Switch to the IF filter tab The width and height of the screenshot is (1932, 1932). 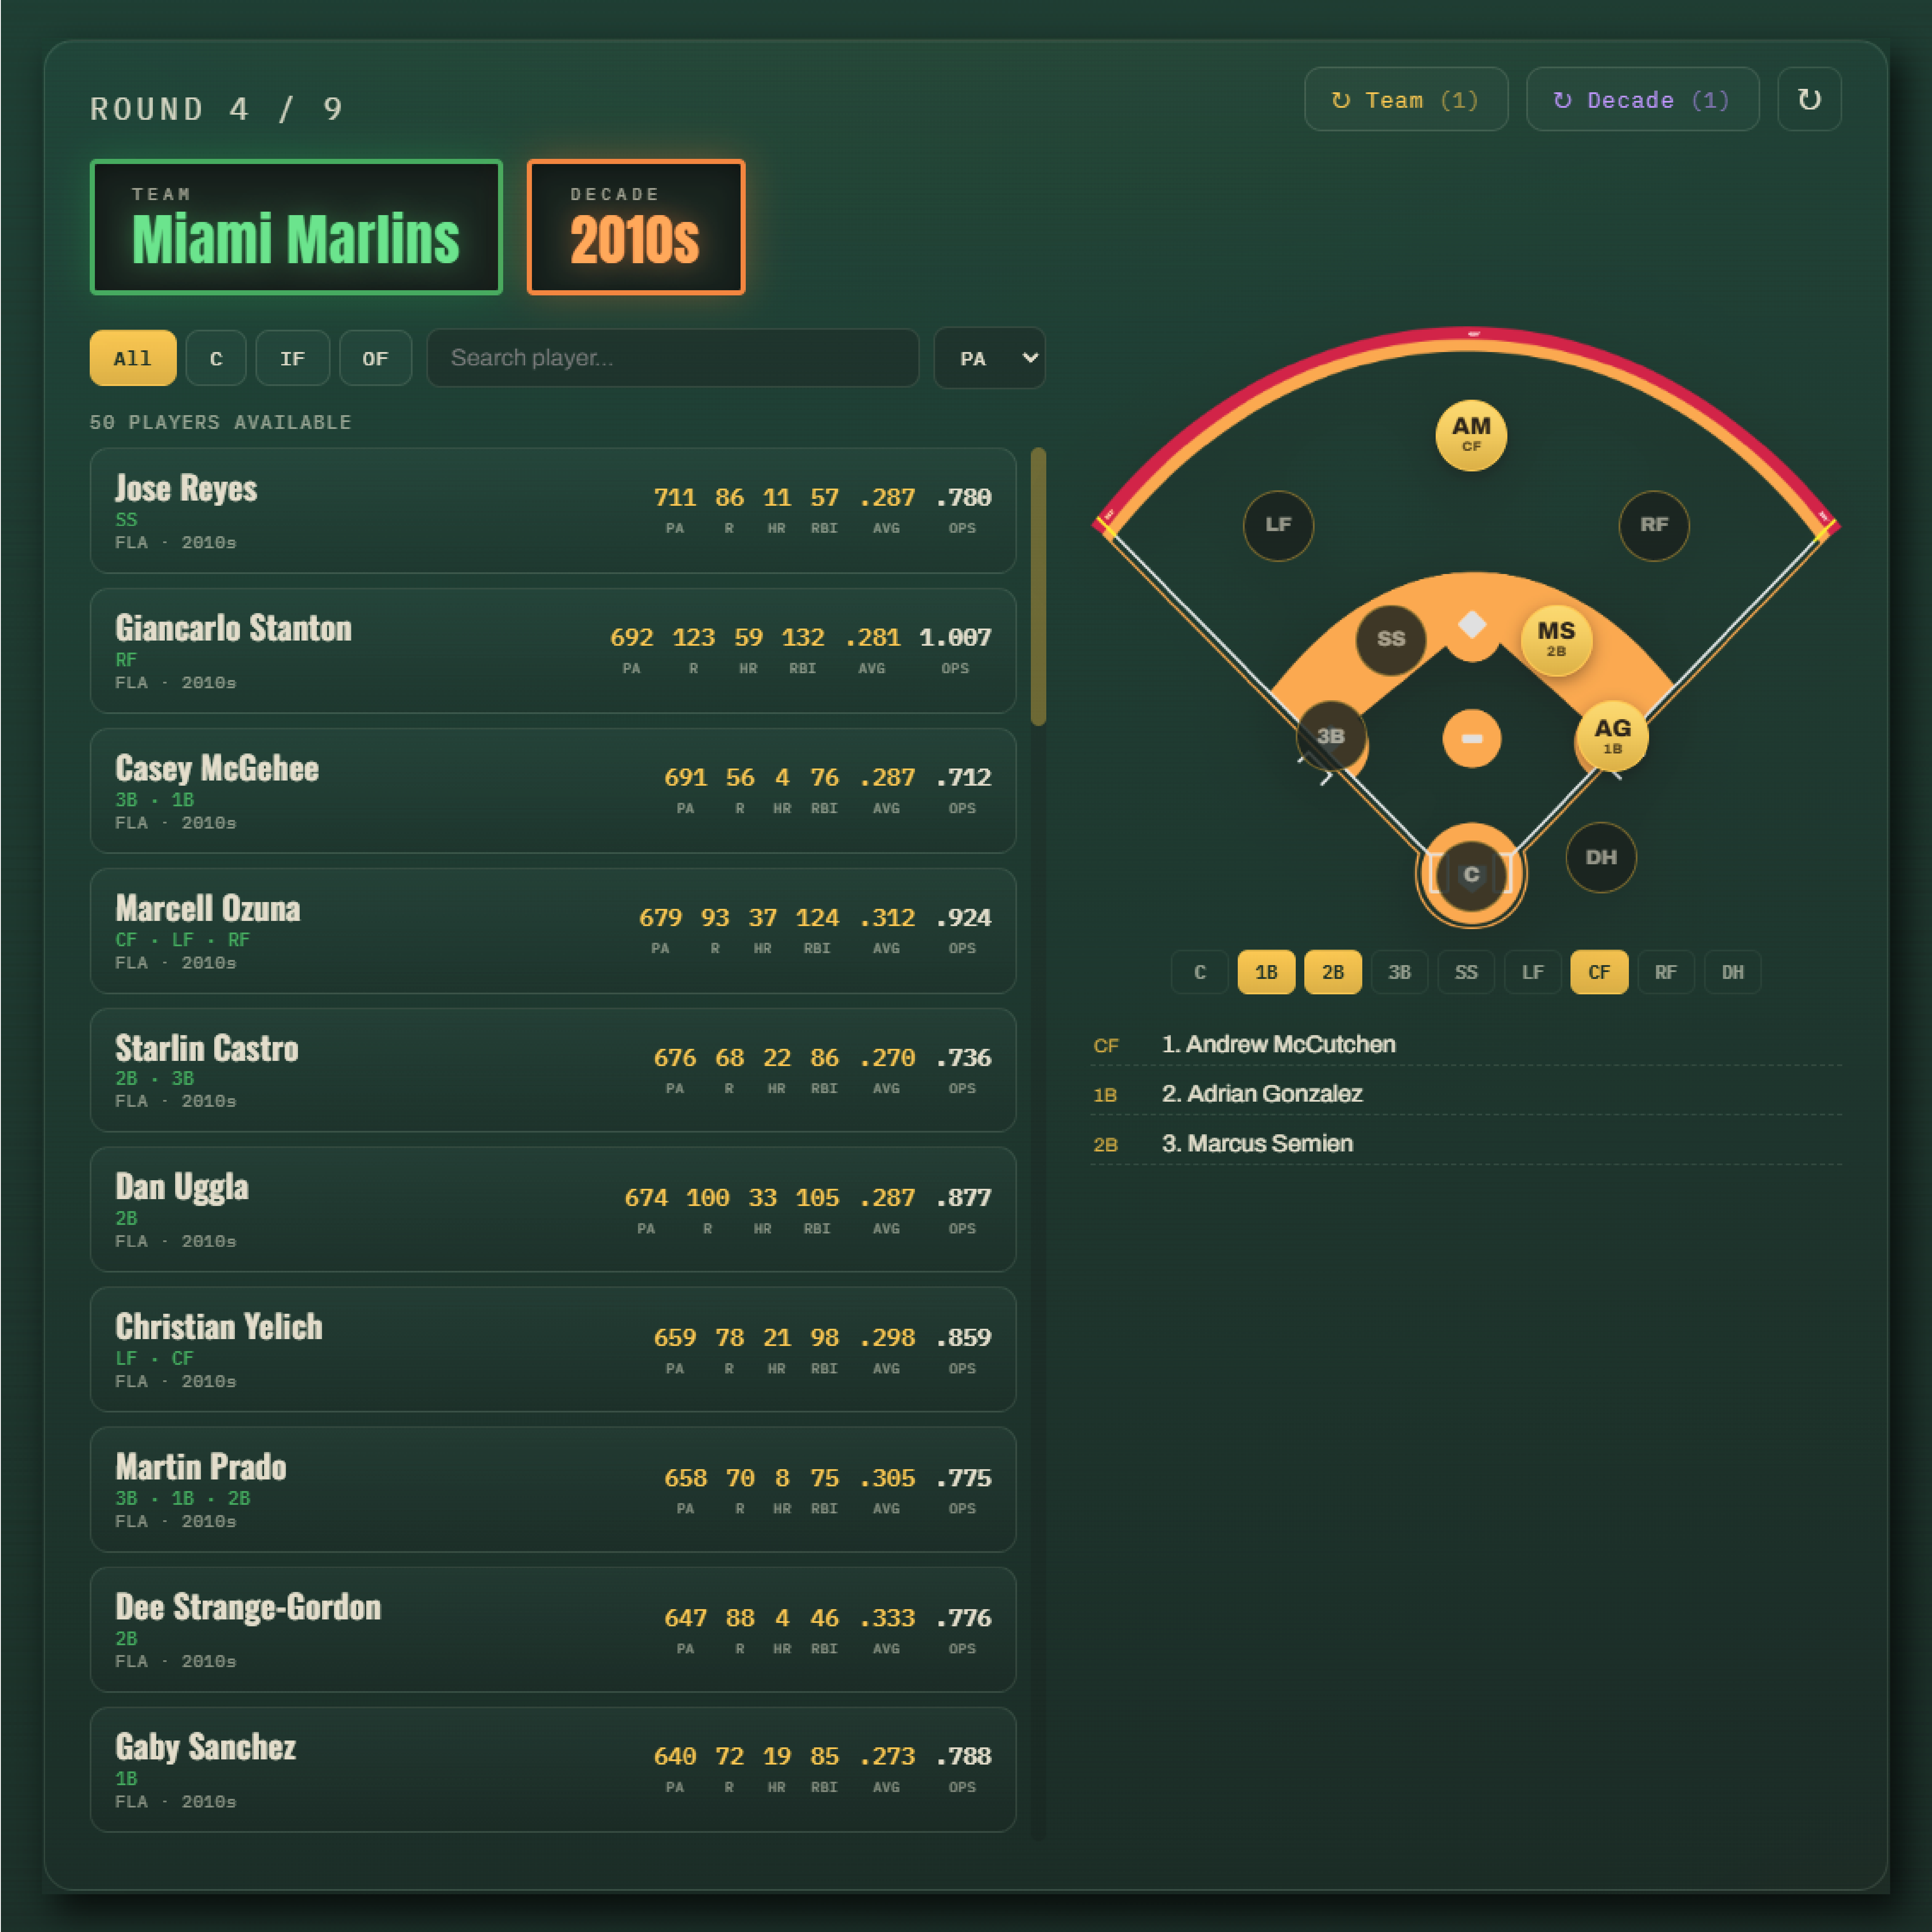click(x=292, y=358)
